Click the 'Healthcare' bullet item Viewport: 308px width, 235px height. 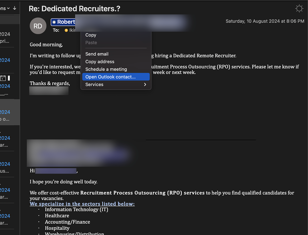point(57,216)
